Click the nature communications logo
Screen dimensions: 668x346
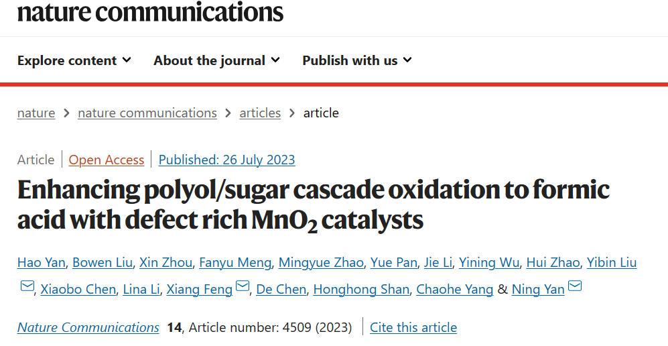(150, 11)
